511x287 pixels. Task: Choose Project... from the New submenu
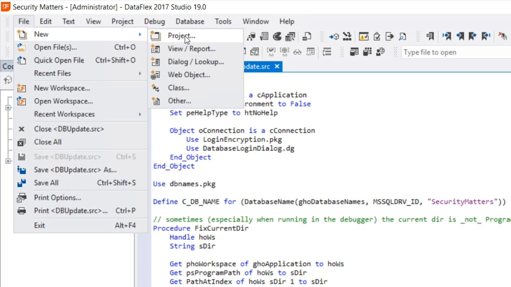pyautogui.click(x=181, y=36)
